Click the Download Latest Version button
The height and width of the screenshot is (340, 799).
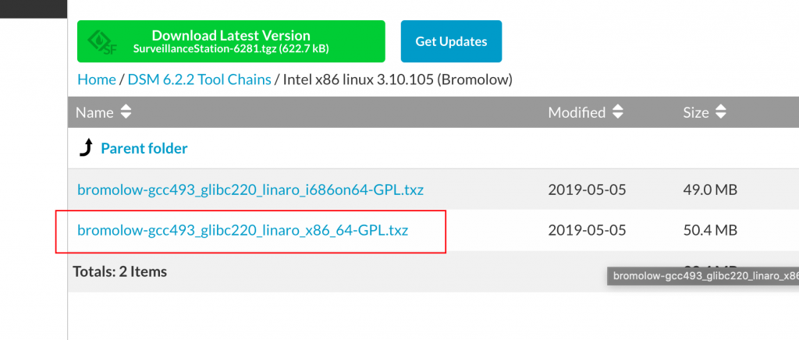[231, 41]
